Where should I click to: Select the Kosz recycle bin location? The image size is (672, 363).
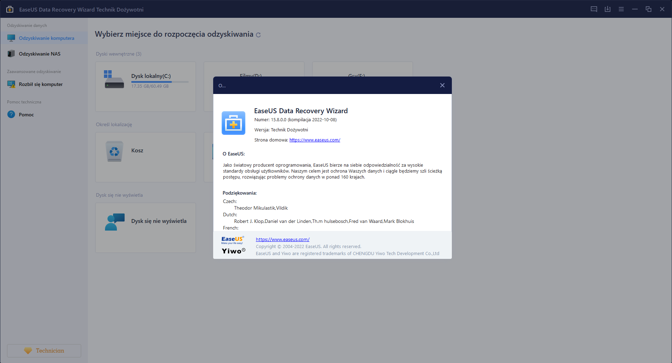146,157
